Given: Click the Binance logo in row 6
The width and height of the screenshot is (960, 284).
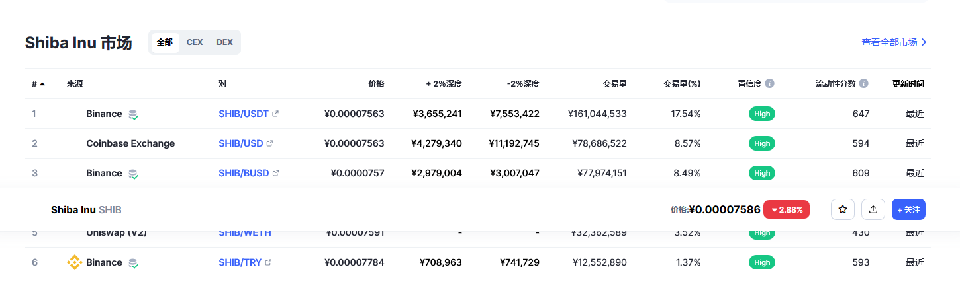Looking at the screenshot, I should [x=74, y=262].
